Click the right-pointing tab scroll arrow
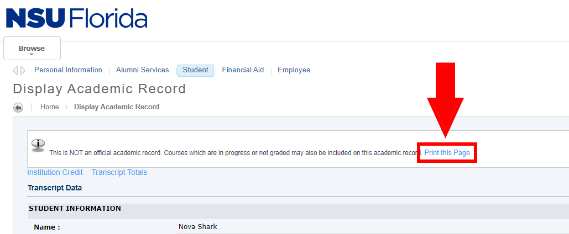The width and height of the screenshot is (569, 234). point(23,71)
